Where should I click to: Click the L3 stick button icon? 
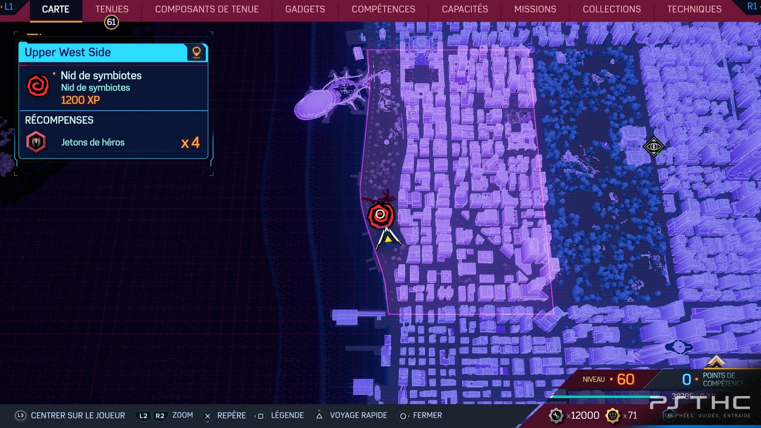21,415
